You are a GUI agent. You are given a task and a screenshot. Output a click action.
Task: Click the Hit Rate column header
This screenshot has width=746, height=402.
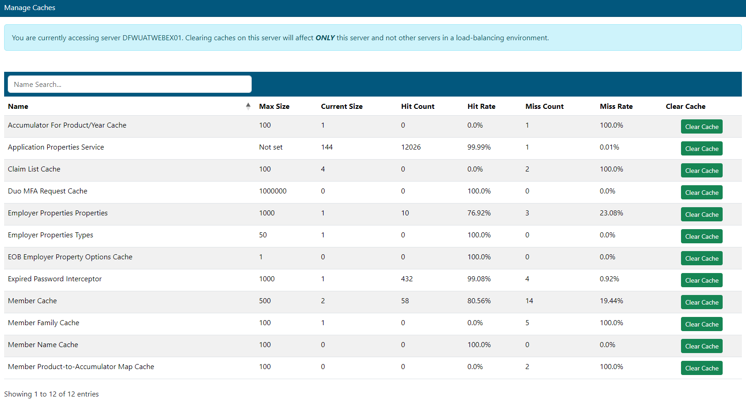[x=481, y=107]
